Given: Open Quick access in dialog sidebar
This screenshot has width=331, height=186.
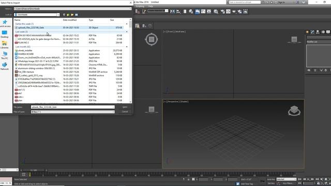Looking at the screenshot, I should pyautogui.click(x=5, y=23).
